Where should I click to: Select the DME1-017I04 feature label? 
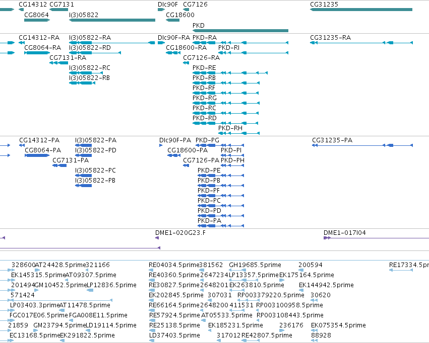[345, 233]
